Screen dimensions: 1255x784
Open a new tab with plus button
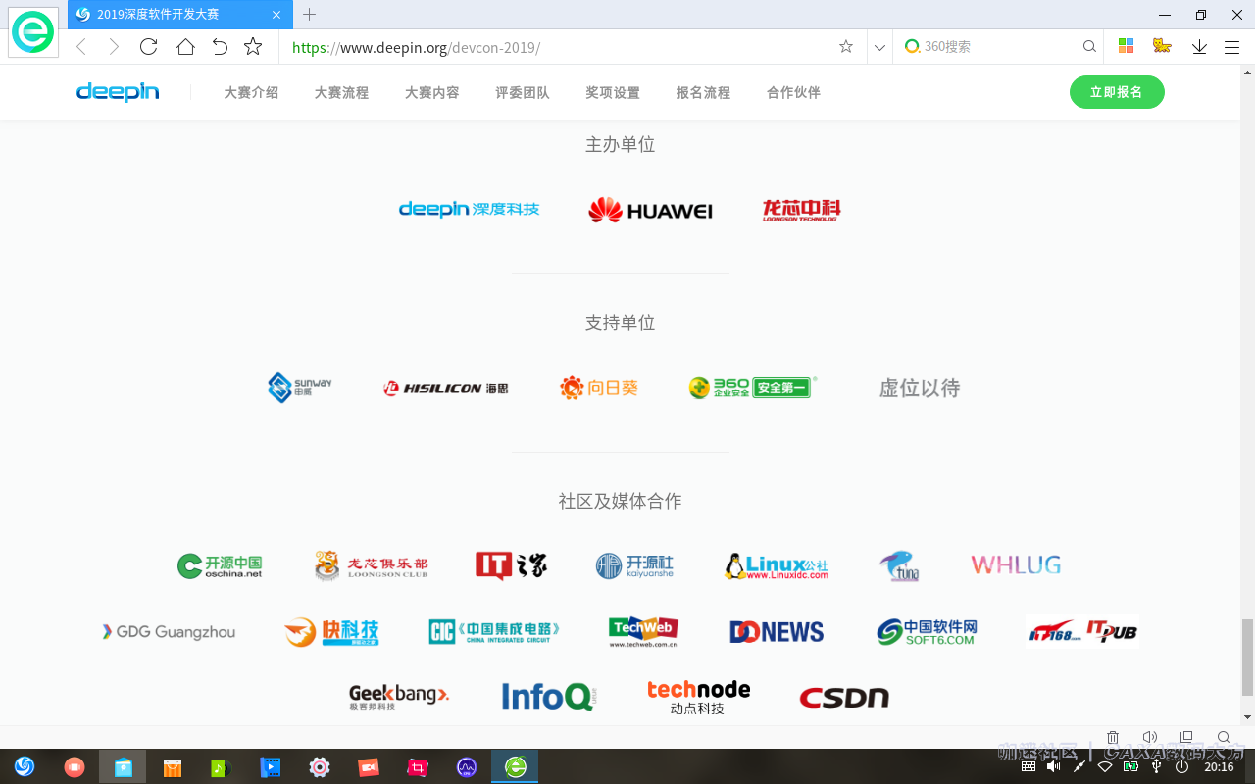click(x=310, y=15)
